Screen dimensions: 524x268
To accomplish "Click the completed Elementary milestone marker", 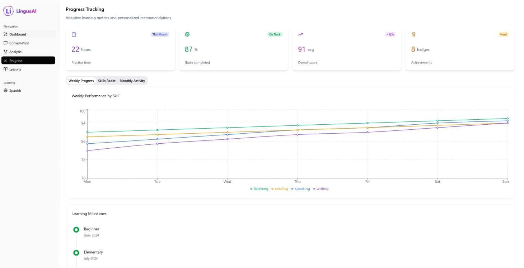I will 76,253.
